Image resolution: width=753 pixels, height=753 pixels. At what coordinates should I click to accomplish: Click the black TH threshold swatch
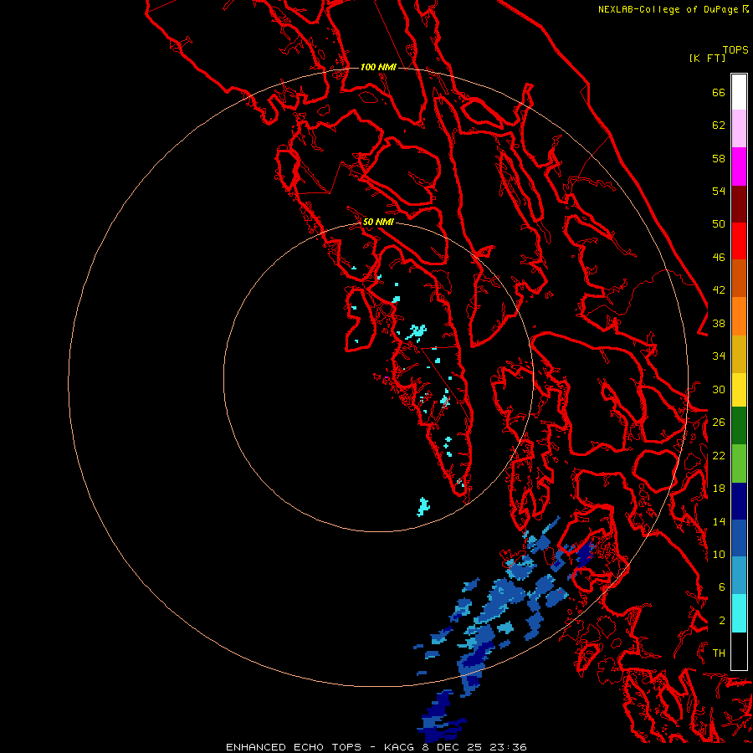coord(739,651)
